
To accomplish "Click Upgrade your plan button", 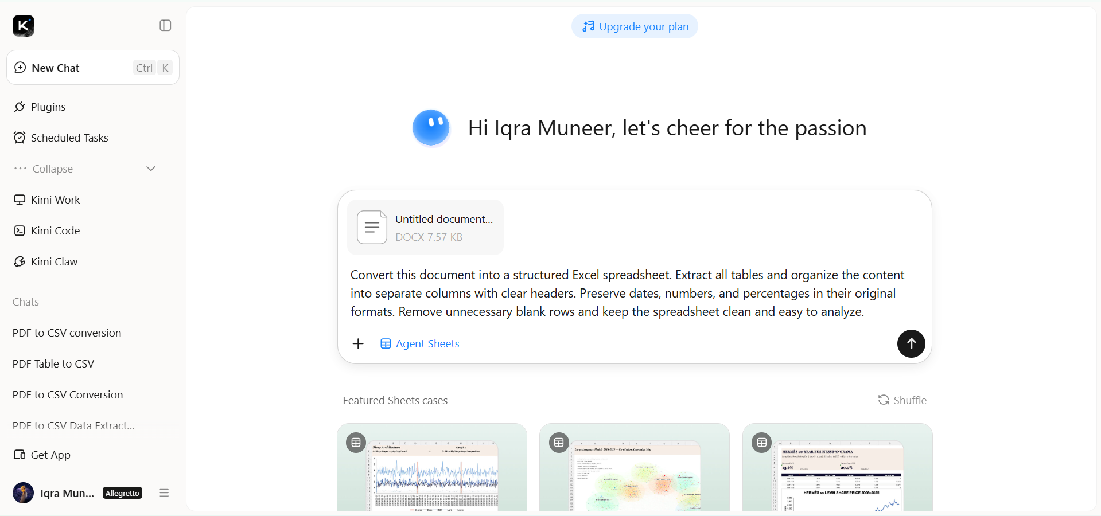I will (x=635, y=26).
